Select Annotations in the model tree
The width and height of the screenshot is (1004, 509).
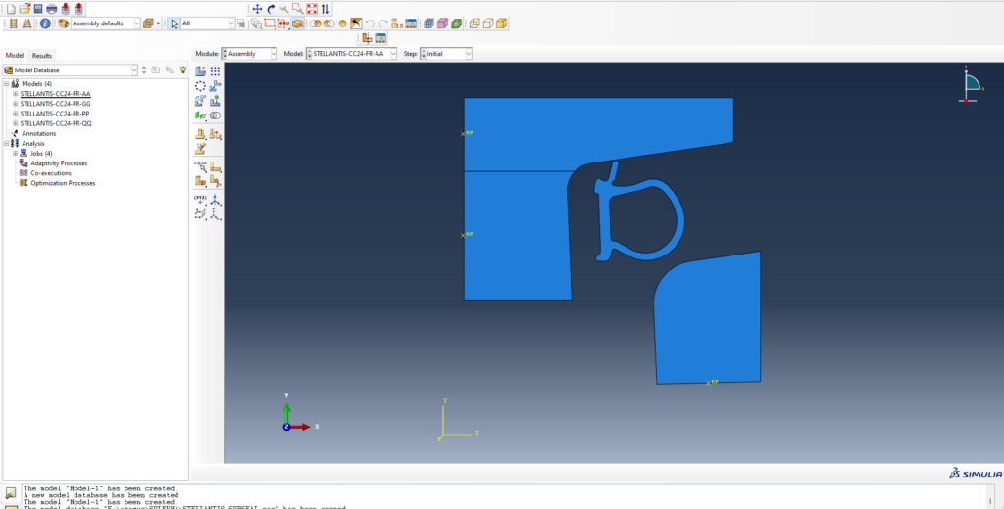(x=39, y=134)
